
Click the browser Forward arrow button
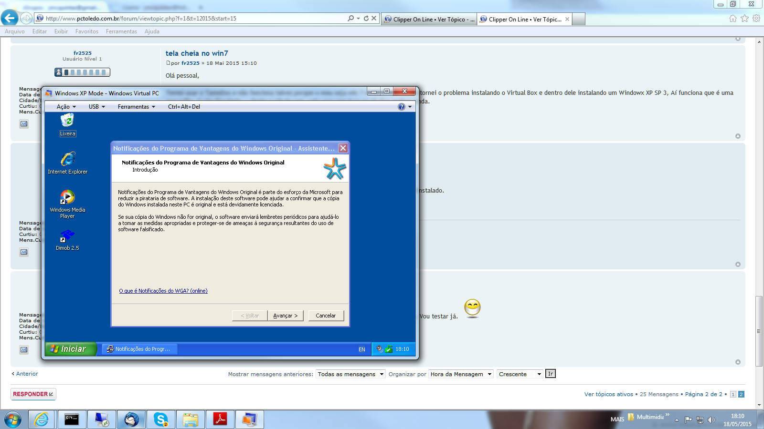click(26, 18)
